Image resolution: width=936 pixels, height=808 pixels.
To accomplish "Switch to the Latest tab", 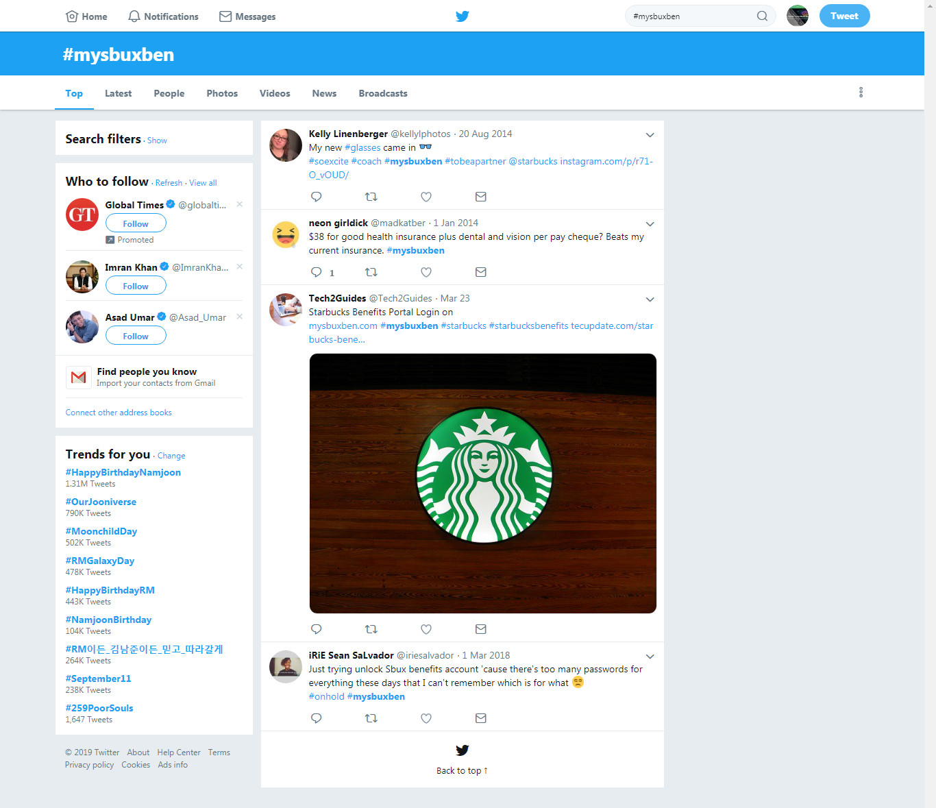I will coord(118,93).
